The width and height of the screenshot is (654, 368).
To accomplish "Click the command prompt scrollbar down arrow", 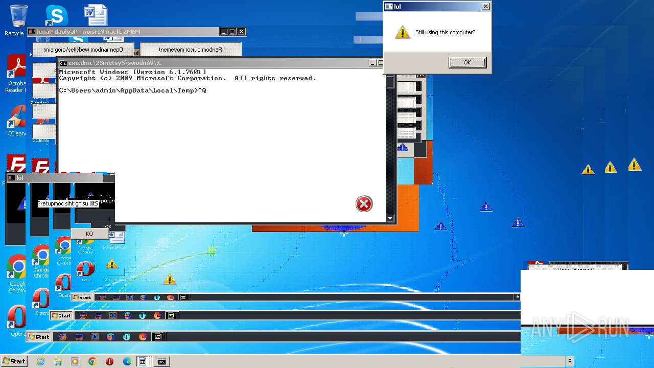I will 390,218.
